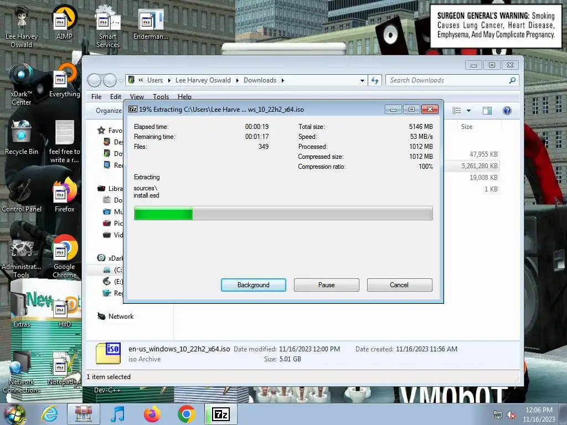This screenshot has height=425, width=567.
Task: Expand the Users breadcrumb arrow
Action: [x=169, y=80]
